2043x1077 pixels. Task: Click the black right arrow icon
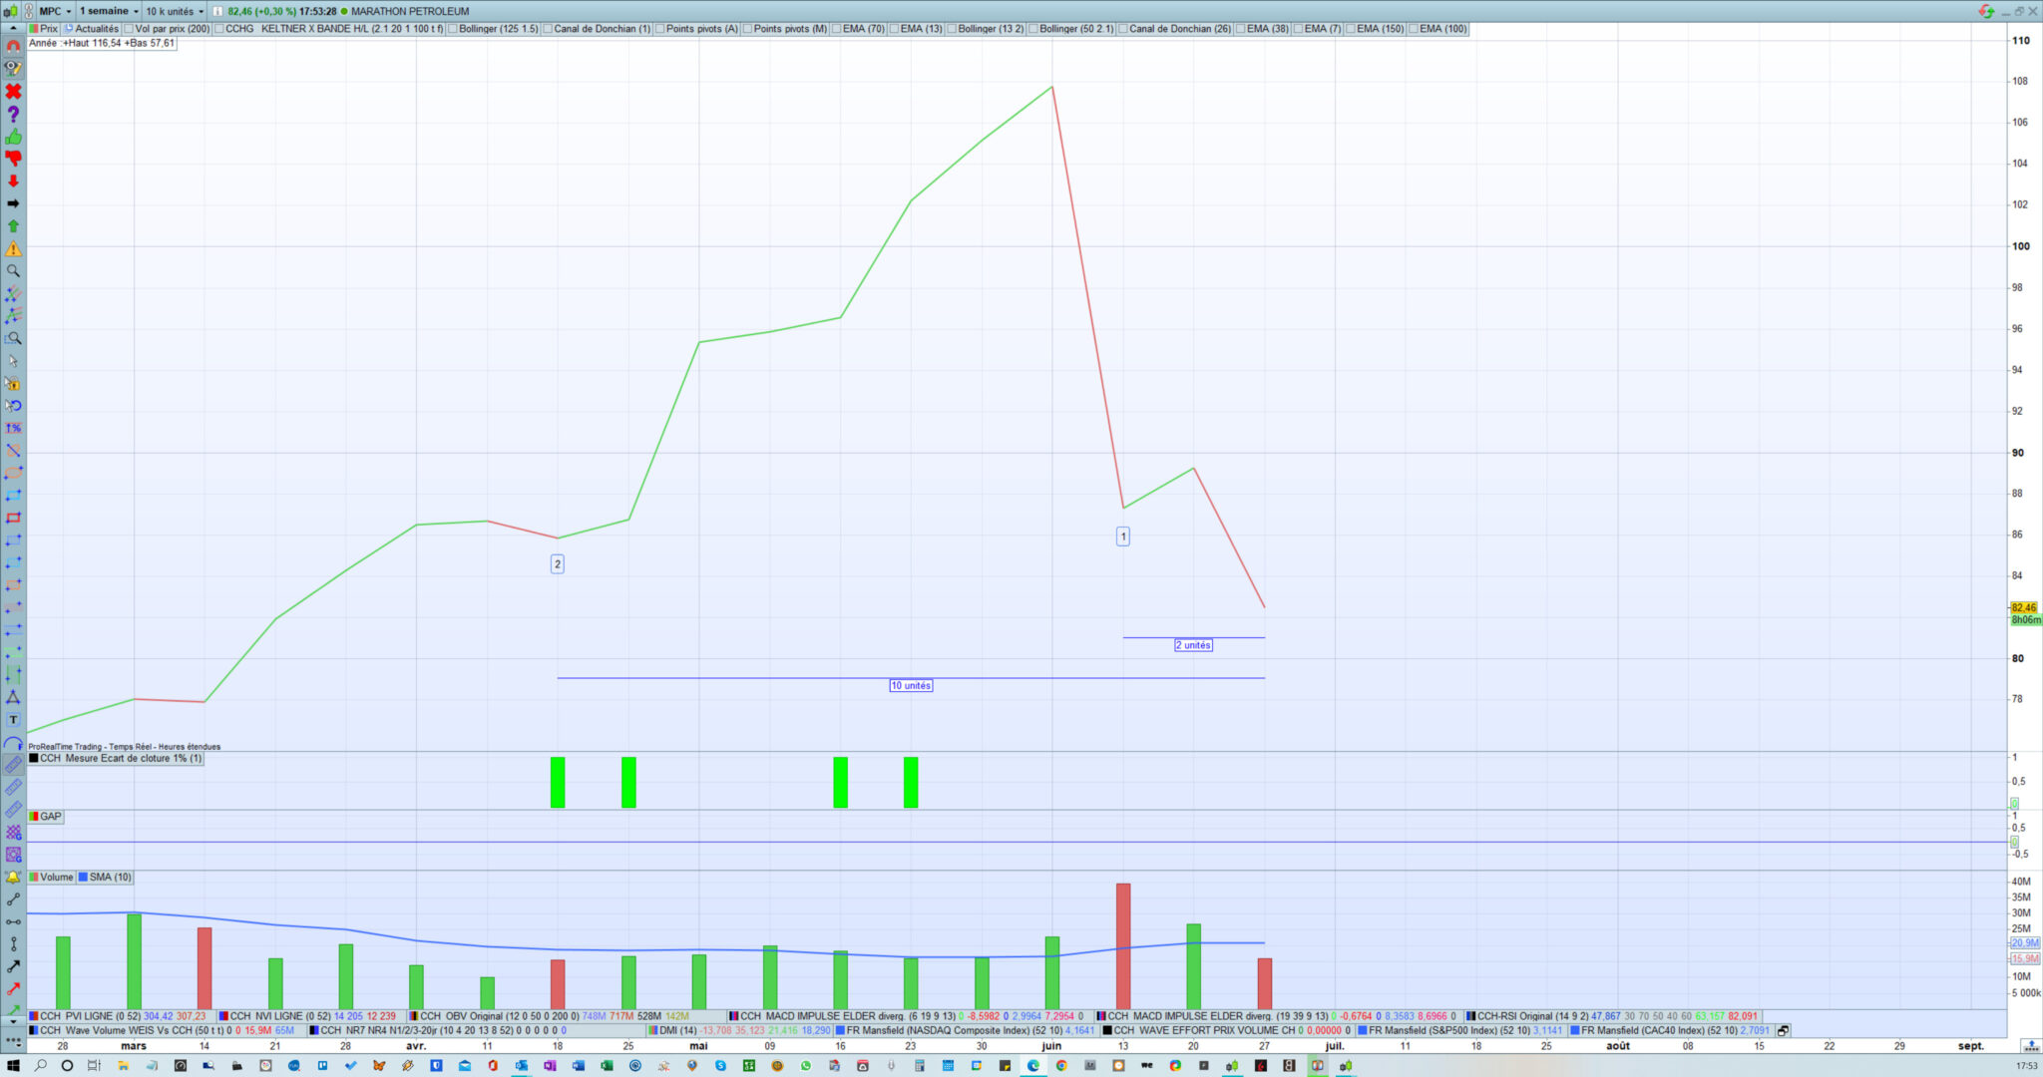(13, 203)
